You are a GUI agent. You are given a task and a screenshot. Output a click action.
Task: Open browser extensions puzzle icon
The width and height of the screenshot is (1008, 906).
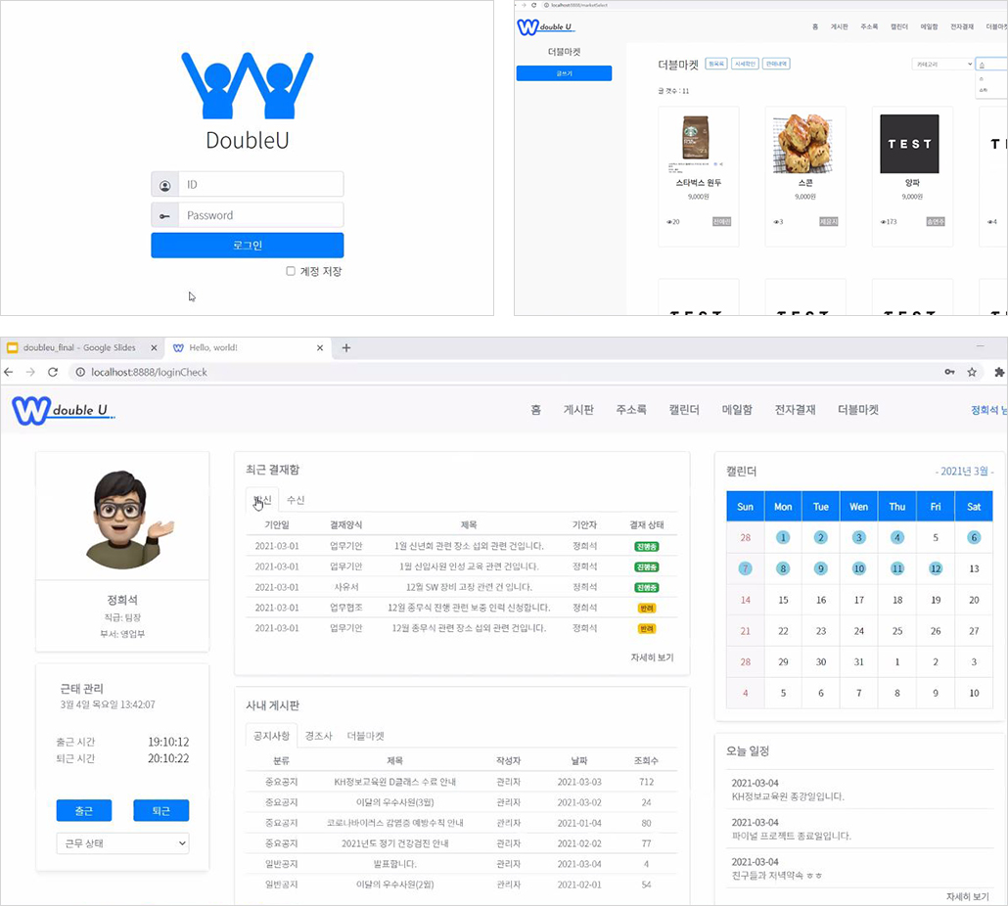pyautogui.click(x=999, y=372)
